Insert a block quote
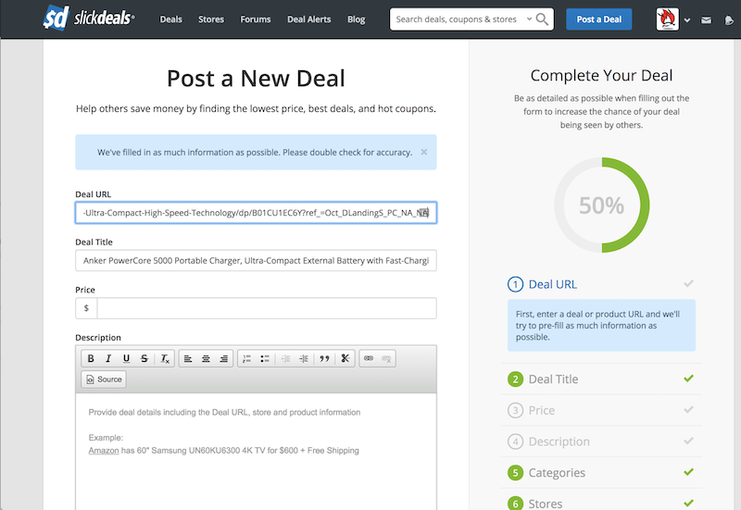The width and height of the screenshot is (741, 510). point(324,358)
